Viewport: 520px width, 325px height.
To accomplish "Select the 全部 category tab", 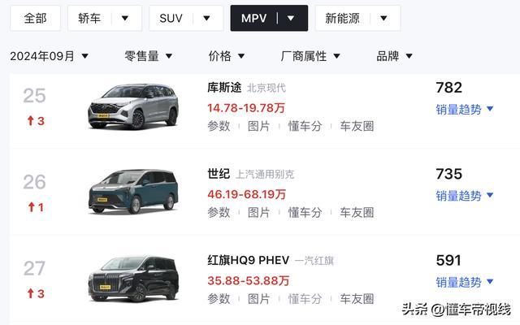I will click(35, 18).
